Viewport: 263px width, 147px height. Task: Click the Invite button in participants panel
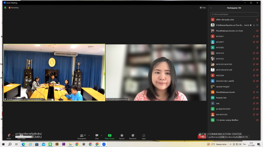[x=222, y=137]
